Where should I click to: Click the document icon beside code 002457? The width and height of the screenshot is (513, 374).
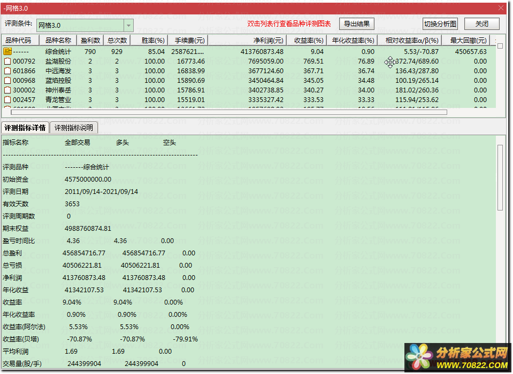tap(7, 100)
